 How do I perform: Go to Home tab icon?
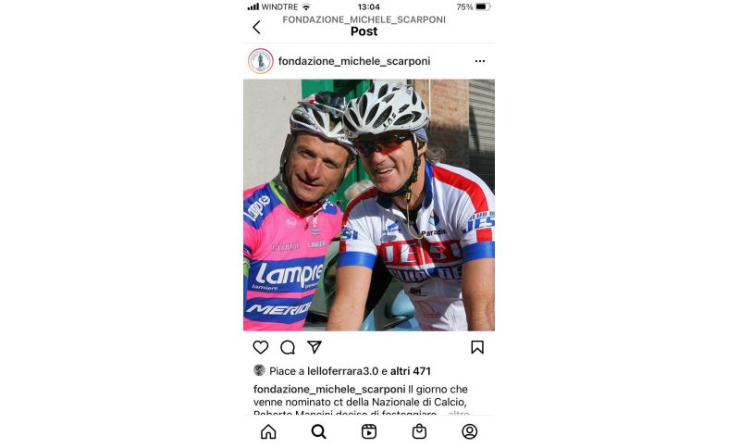pos(268,431)
